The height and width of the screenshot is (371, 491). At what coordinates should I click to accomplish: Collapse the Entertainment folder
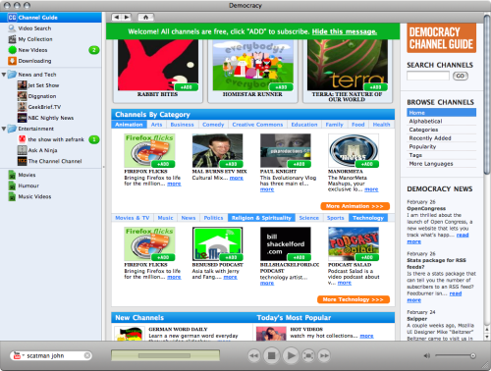pos(4,129)
